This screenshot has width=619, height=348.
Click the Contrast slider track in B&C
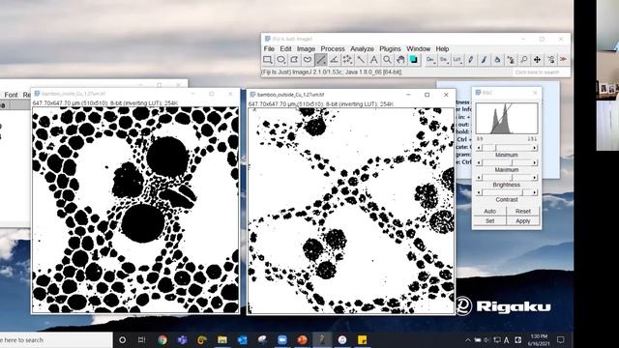click(507, 192)
